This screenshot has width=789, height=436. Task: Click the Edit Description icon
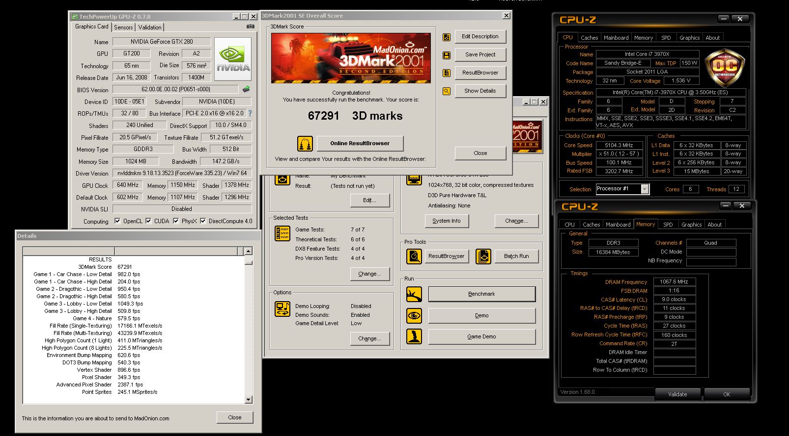[447, 37]
